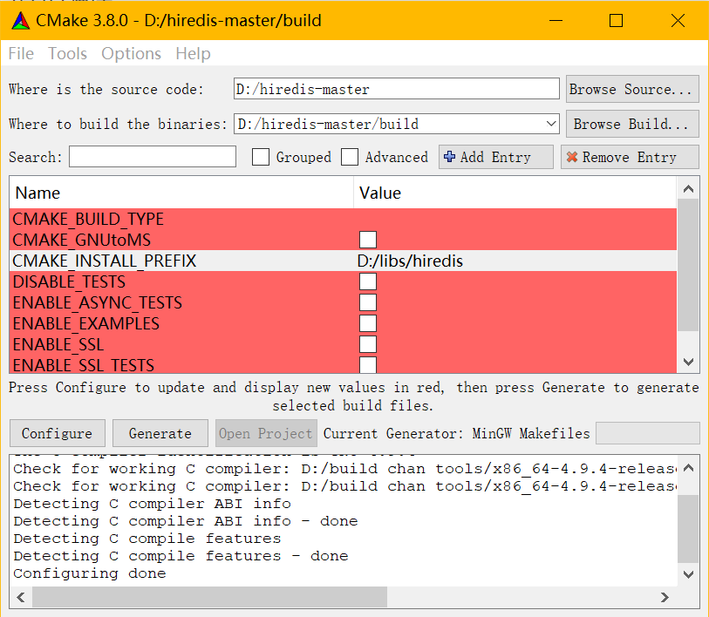Click the Search input field
This screenshot has width=709, height=617.
tap(153, 157)
